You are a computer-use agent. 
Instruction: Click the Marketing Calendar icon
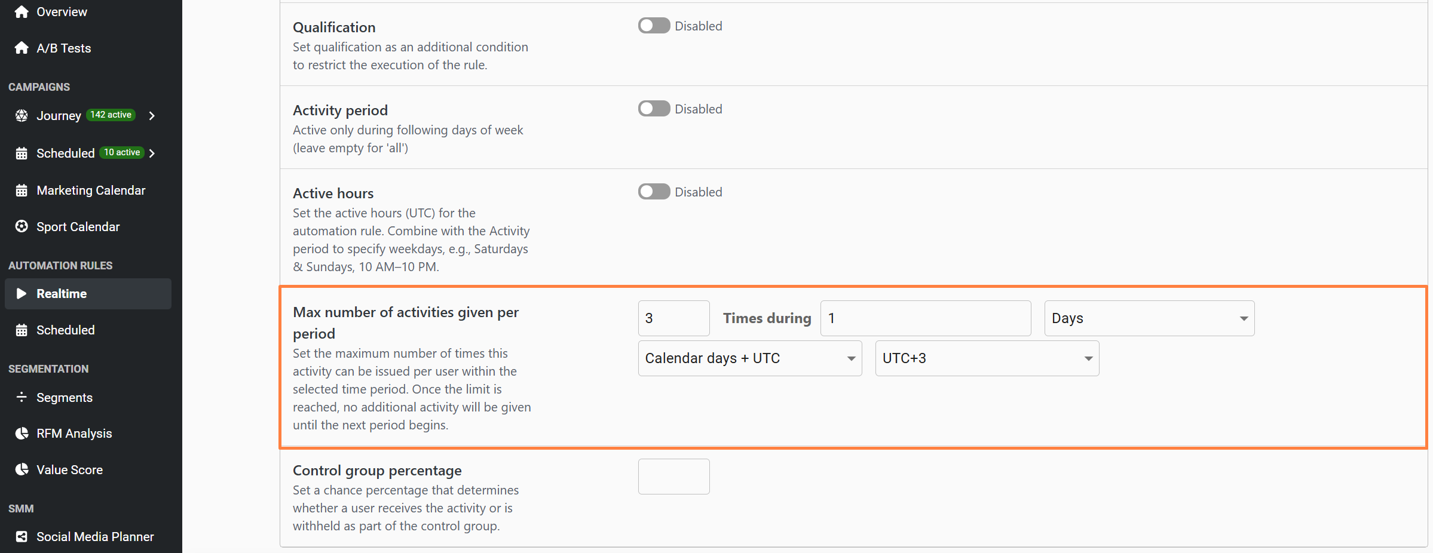(x=22, y=191)
